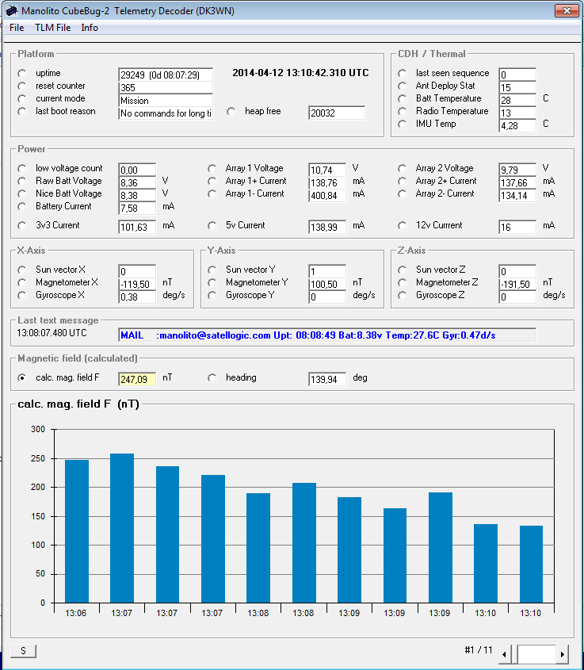
Task: Select the Magnetometer Y radio button
Action: pyautogui.click(x=212, y=283)
